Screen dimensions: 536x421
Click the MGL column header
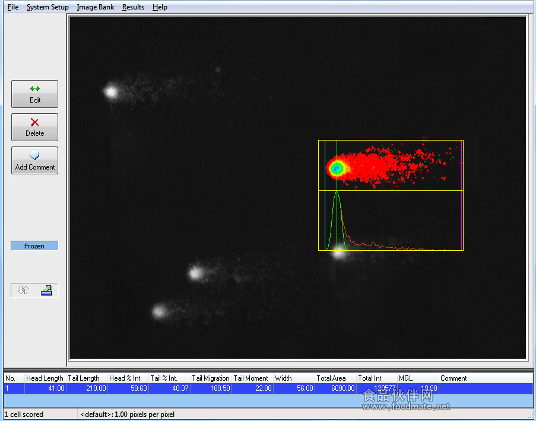(x=418, y=378)
